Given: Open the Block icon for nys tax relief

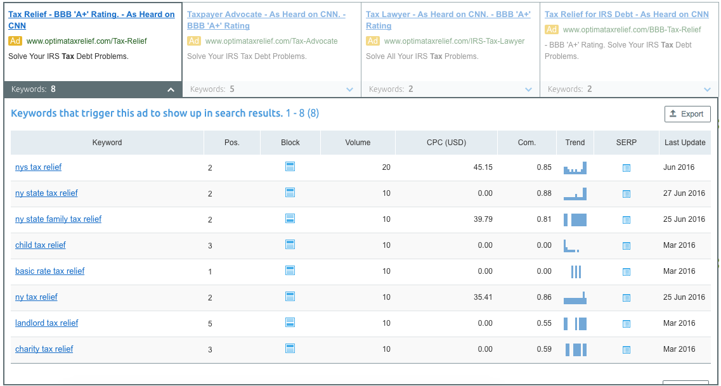Looking at the screenshot, I should point(290,167).
